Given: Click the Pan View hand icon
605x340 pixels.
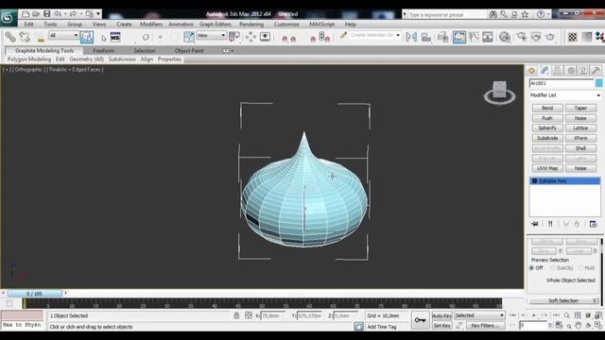Looking at the screenshot, I should 578,326.
